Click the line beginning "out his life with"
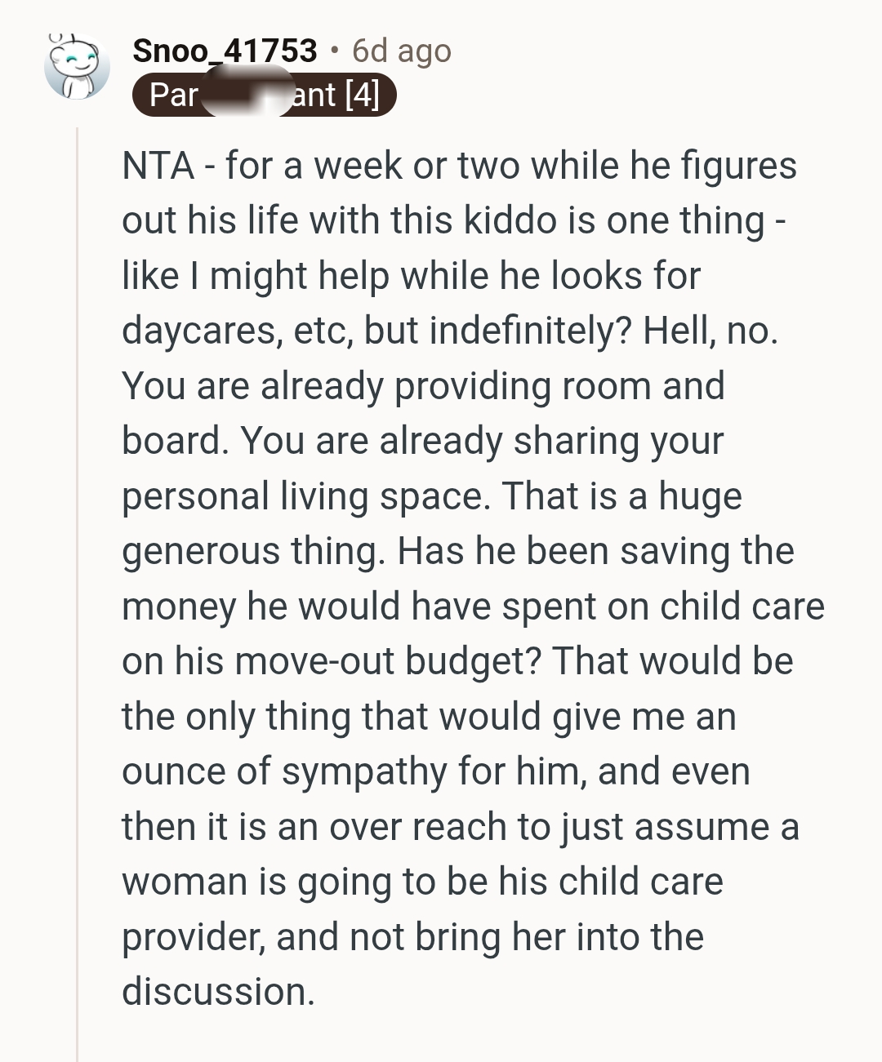882x1062 pixels. (453, 220)
